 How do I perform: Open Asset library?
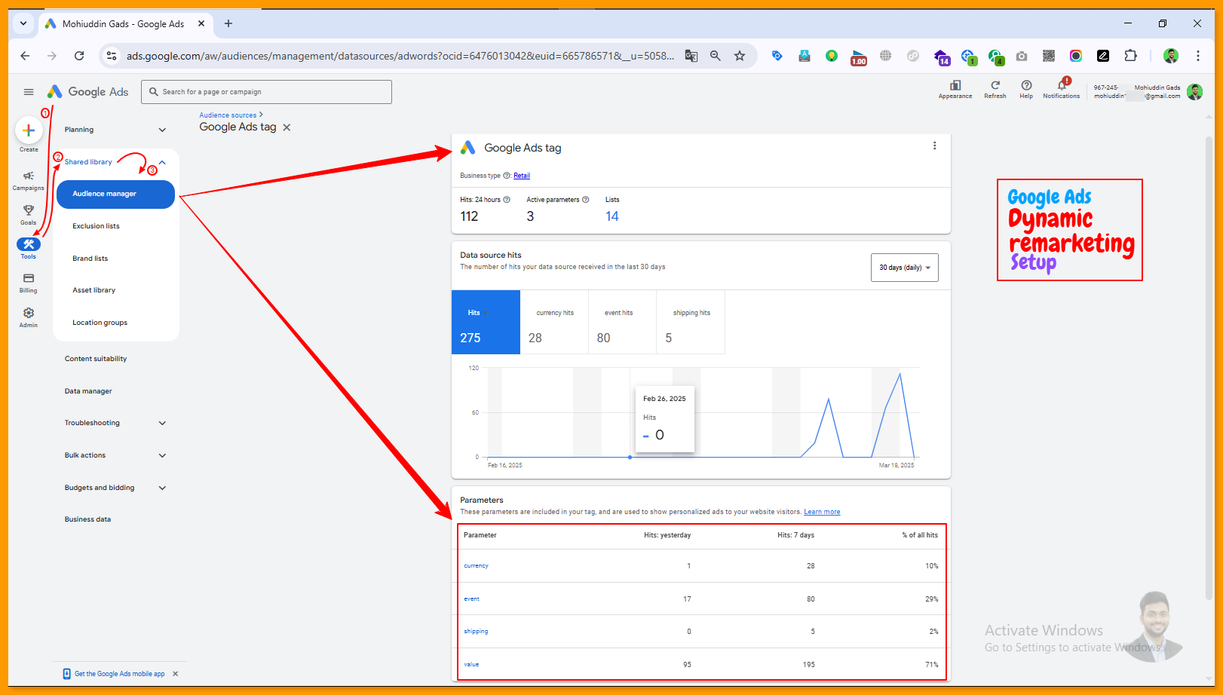pos(93,290)
